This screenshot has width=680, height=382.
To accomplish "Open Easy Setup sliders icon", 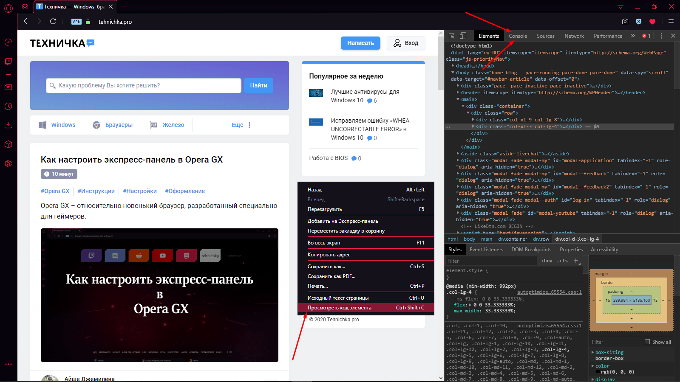I will [x=671, y=21].
